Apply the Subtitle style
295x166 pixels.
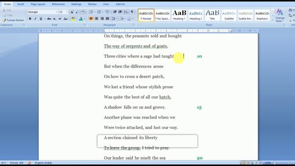click(229, 15)
